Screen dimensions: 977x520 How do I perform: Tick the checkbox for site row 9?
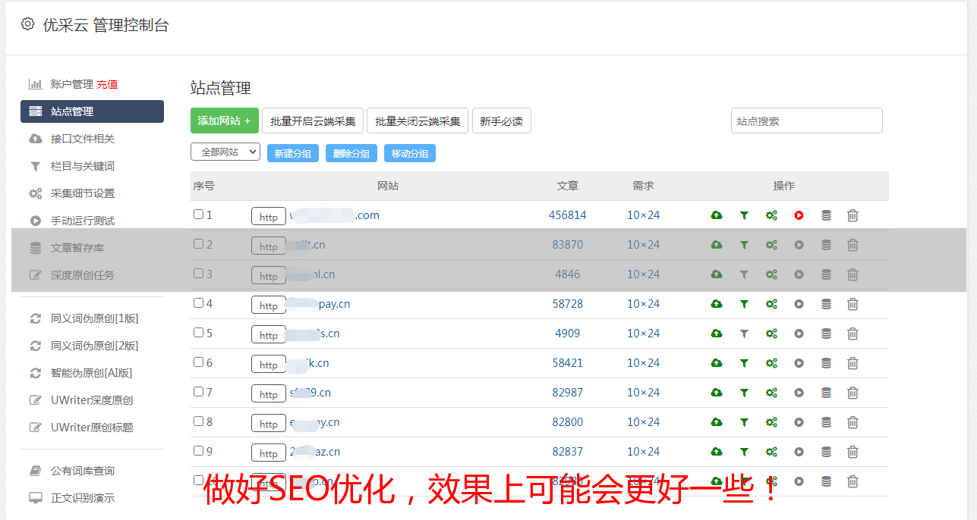(198, 451)
